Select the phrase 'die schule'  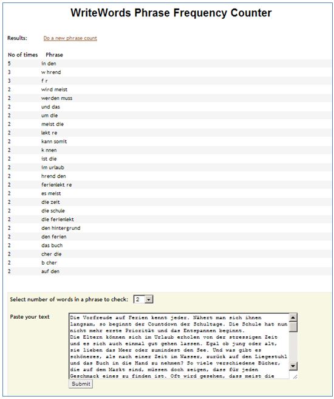[x=53, y=210]
